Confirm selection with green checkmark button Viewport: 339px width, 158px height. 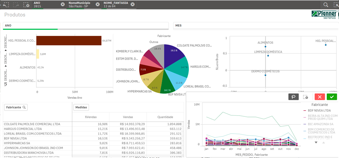(332, 97)
